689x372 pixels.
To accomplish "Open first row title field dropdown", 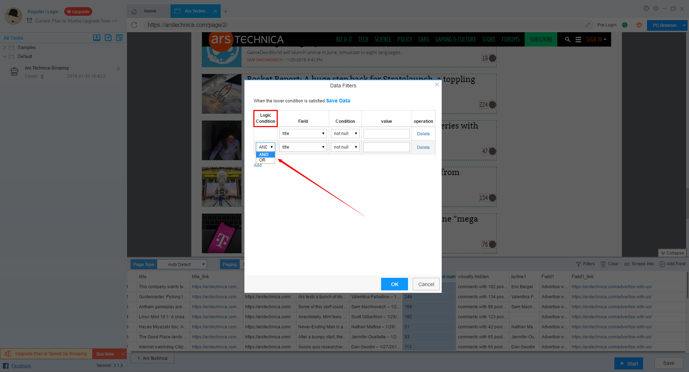I will [303, 134].
